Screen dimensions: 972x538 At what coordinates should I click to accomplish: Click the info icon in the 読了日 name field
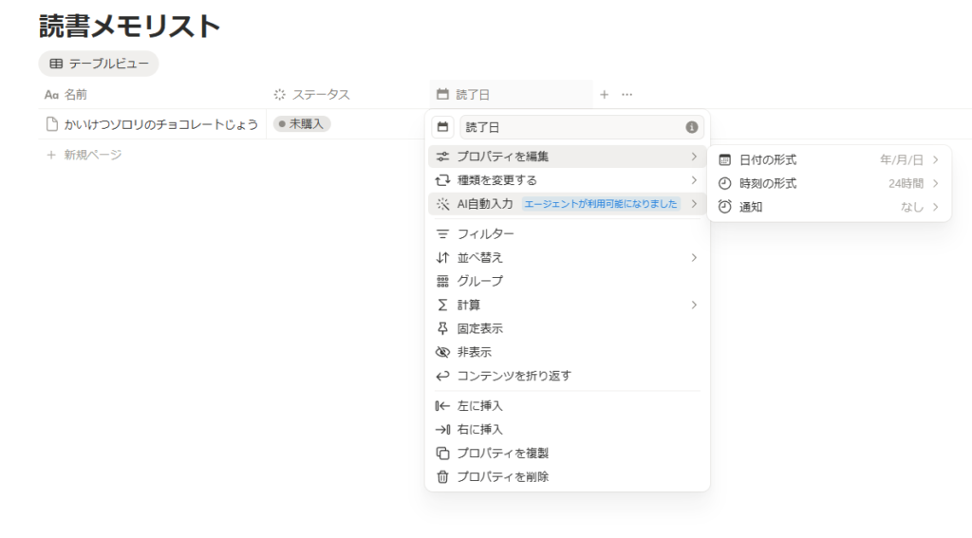pos(692,127)
